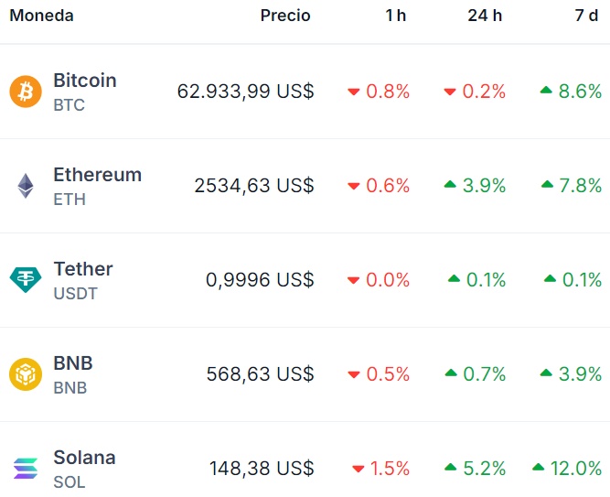Sort by the Precio column header

(x=285, y=16)
